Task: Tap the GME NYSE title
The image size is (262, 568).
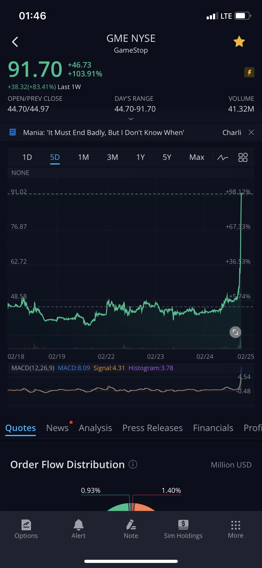Action: click(131, 38)
